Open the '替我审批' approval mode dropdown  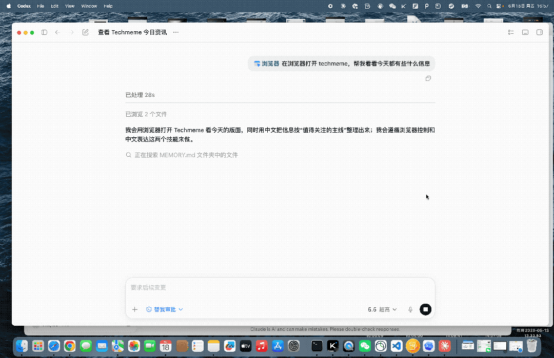click(165, 309)
